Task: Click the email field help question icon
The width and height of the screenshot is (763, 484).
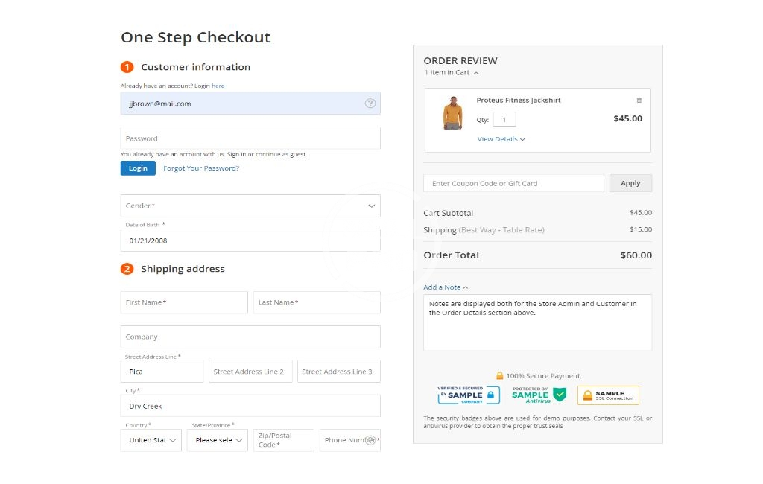Action: coord(370,104)
